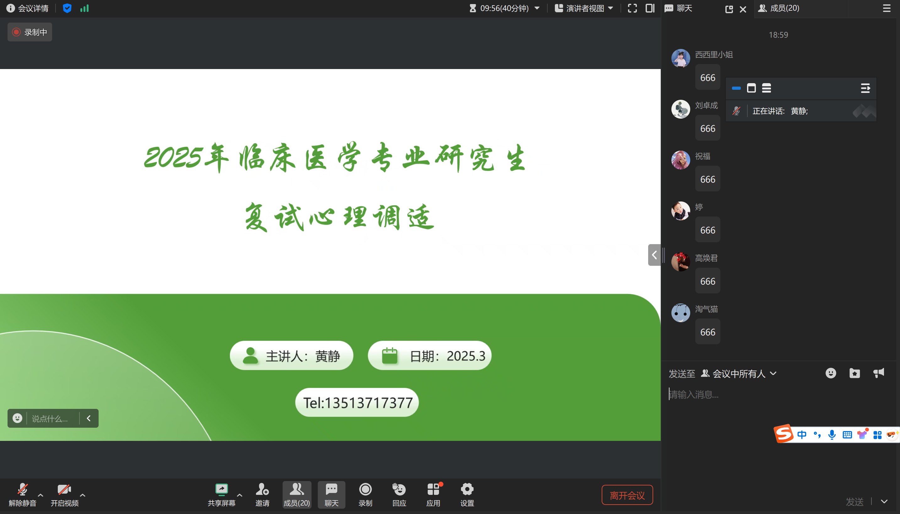Click the meeting security shield icon
Viewport: 900px width, 514px height.
(x=67, y=8)
